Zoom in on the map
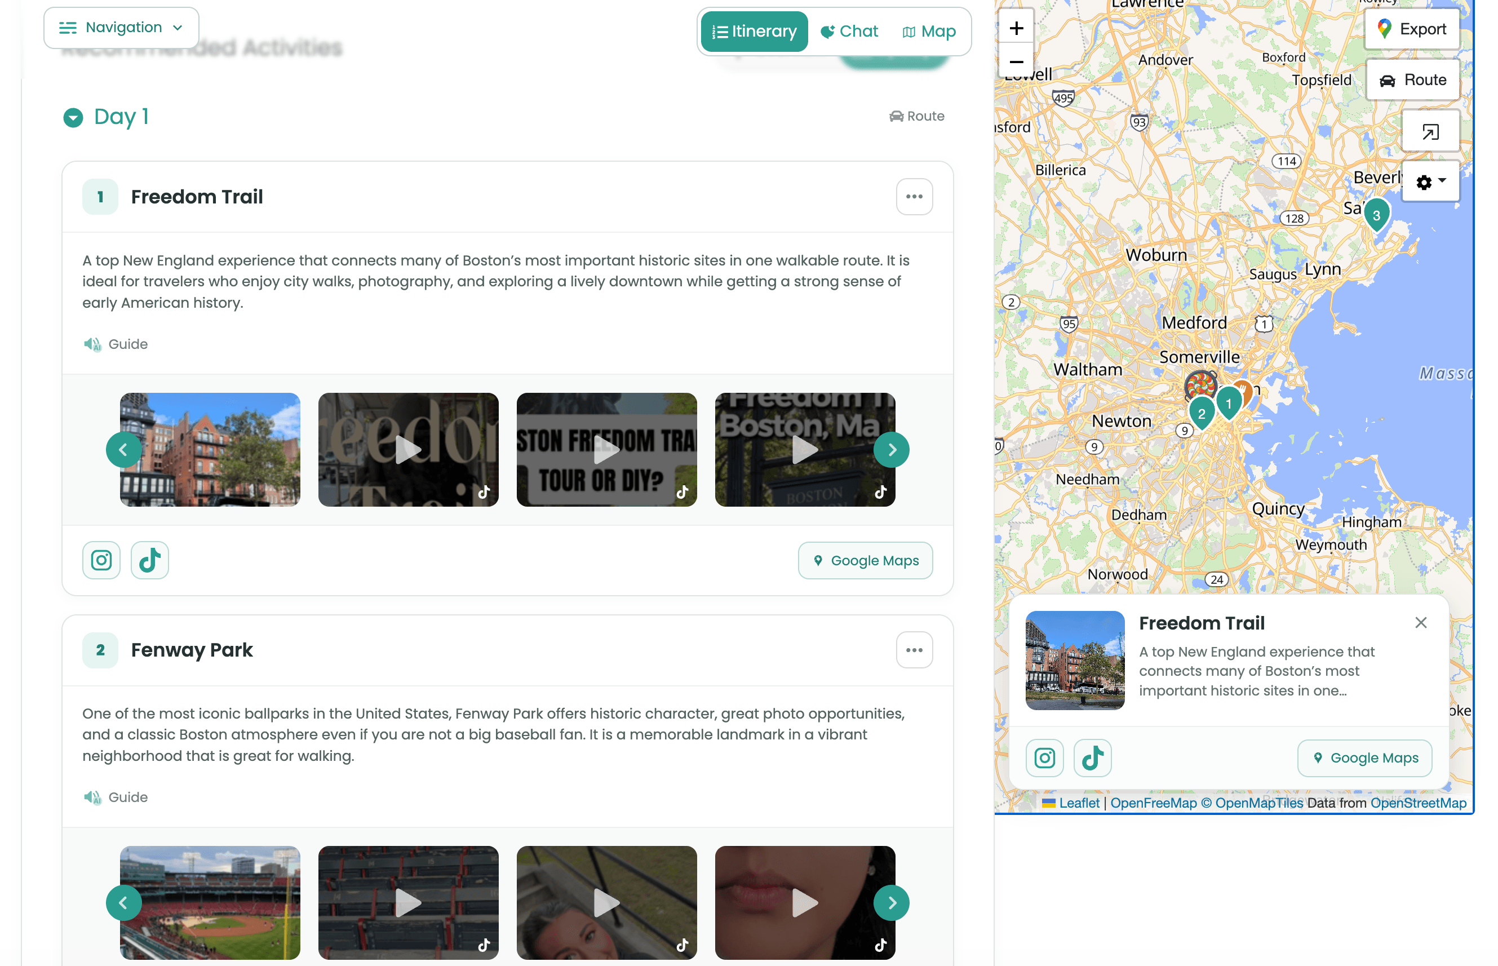 tap(1016, 28)
